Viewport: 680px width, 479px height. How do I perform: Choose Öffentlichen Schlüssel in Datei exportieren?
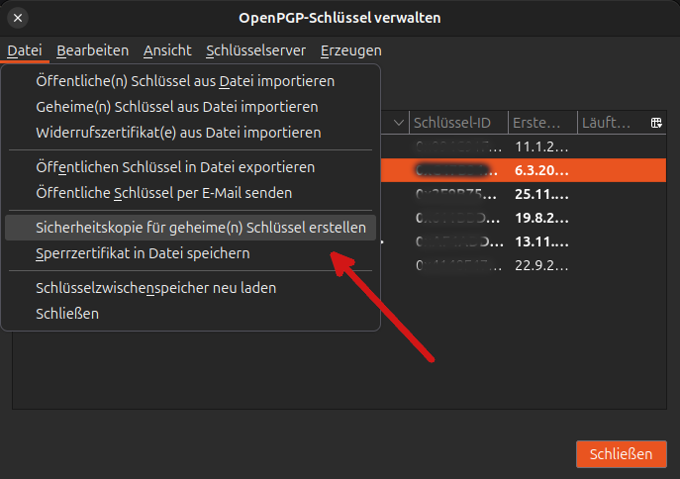point(175,167)
